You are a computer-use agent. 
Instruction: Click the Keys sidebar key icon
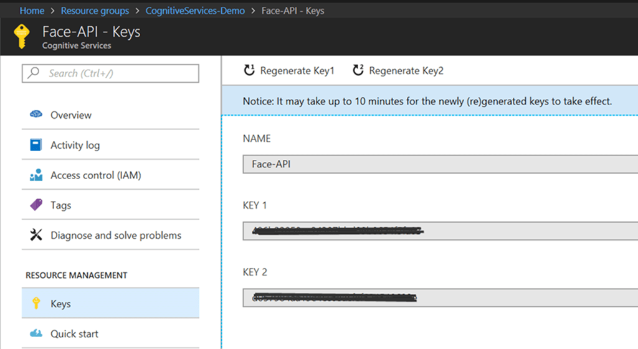tap(36, 304)
